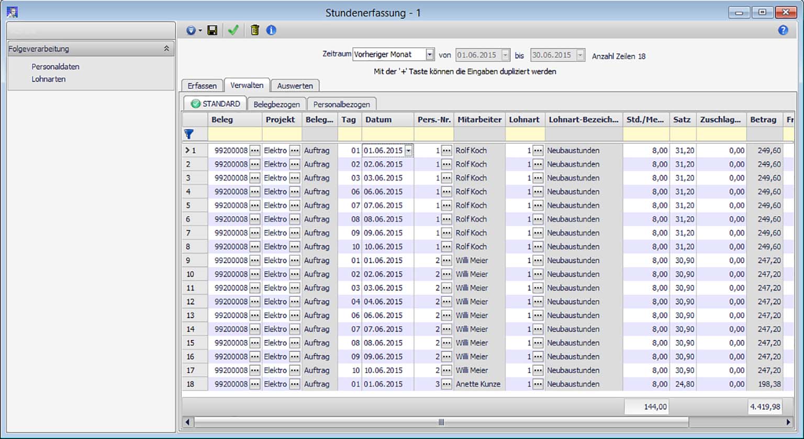Click the save floppy disk icon
804x439 pixels.
[212, 30]
